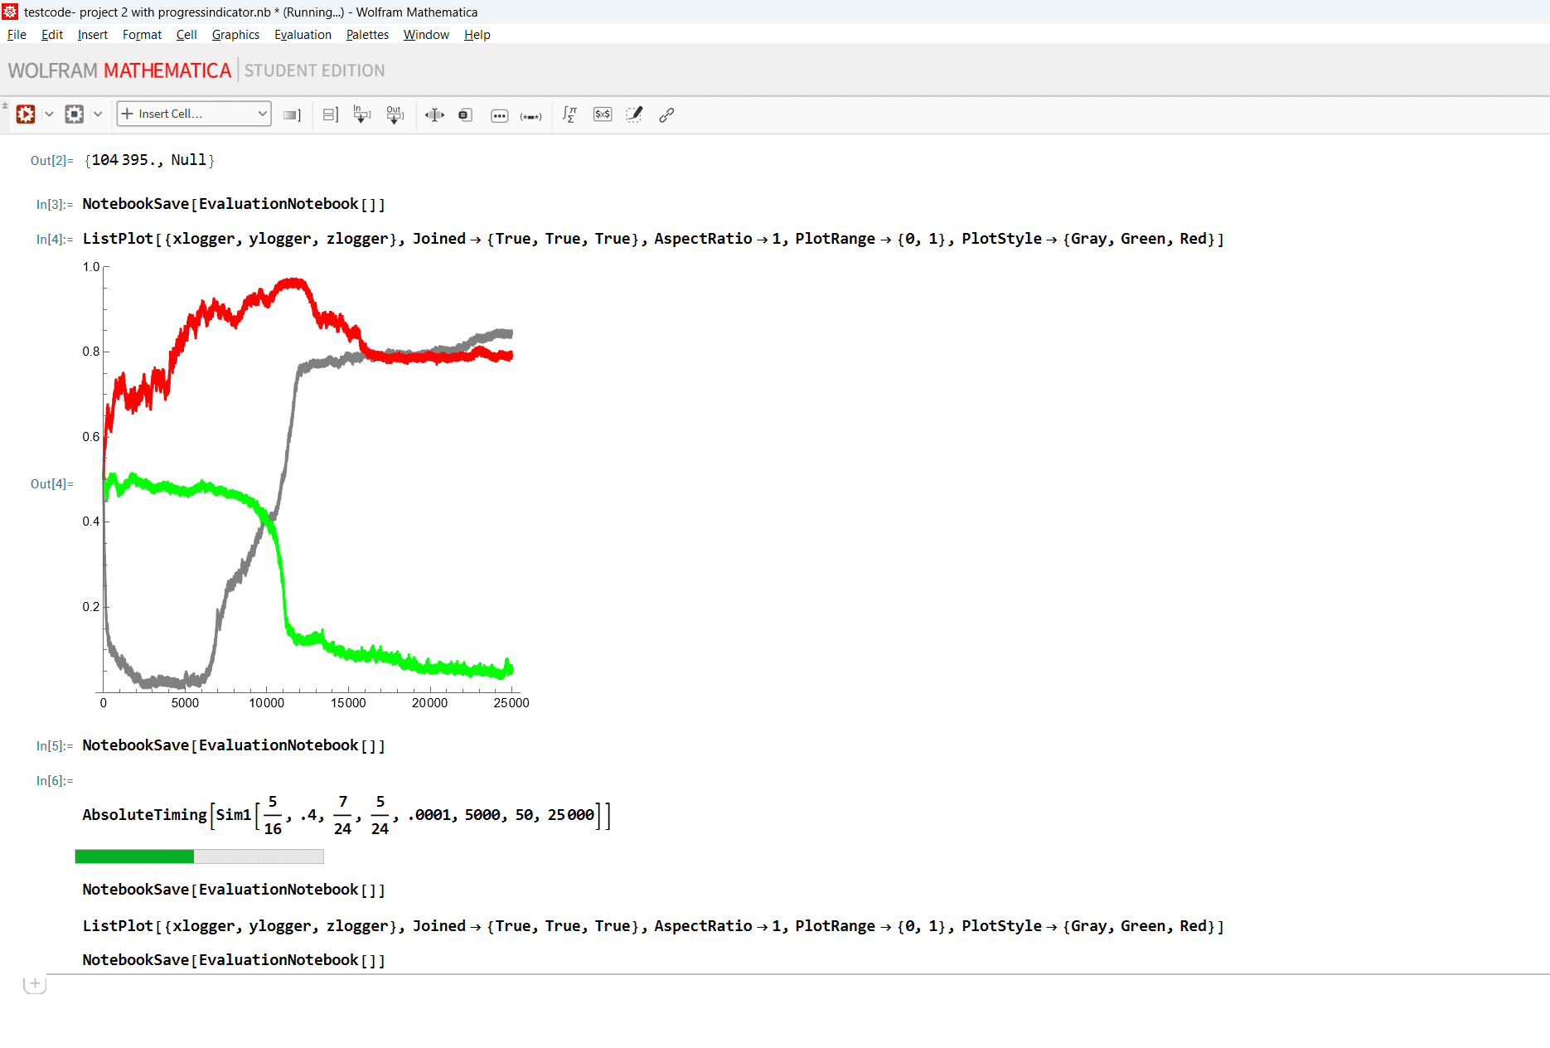The image size is (1550, 1048).
Task: Click the jump to output cell icon
Action: point(395,114)
